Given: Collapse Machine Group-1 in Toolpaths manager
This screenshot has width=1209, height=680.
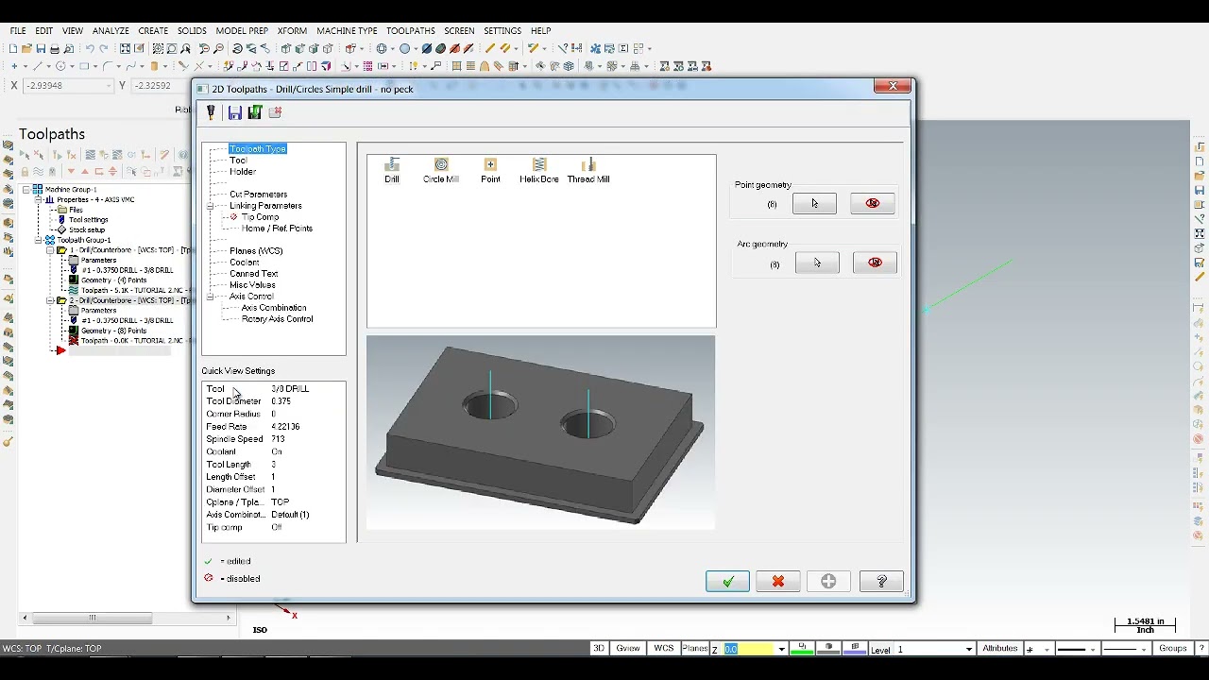Looking at the screenshot, I should click(x=26, y=190).
